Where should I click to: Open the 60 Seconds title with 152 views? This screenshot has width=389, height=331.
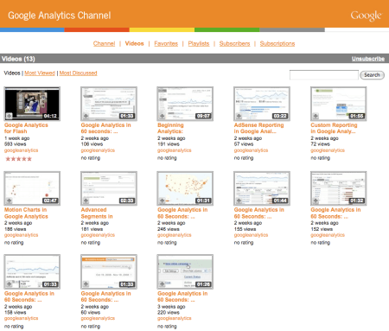tap(335, 213)
